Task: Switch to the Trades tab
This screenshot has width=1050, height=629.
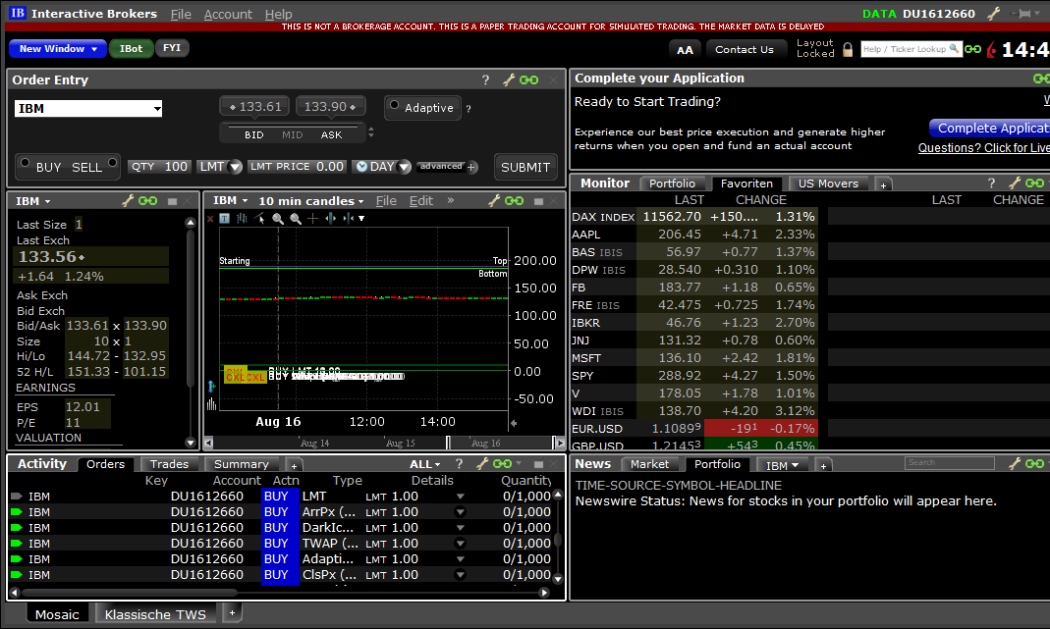Action: point(169,464)
